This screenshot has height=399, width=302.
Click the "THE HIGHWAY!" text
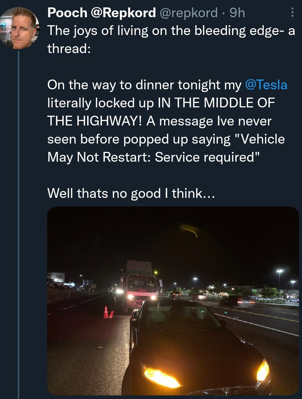pyautogui.click(x=94, y=121)
